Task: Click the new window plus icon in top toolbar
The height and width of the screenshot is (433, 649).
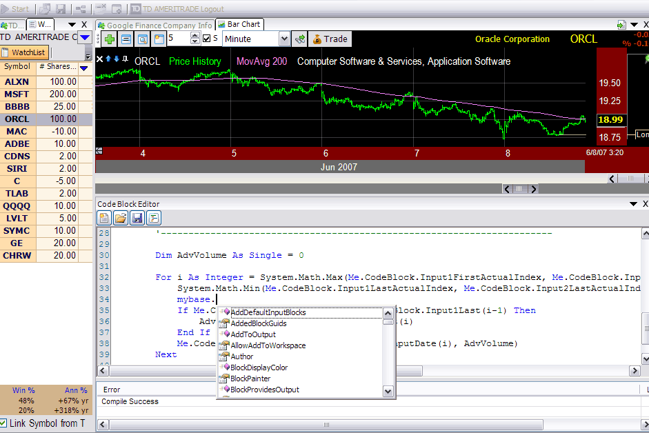Action: [117, 9]
